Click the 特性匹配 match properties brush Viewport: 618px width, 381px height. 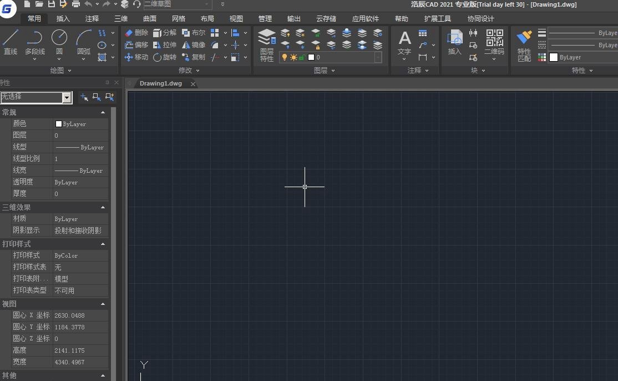[x=524, y=46]
